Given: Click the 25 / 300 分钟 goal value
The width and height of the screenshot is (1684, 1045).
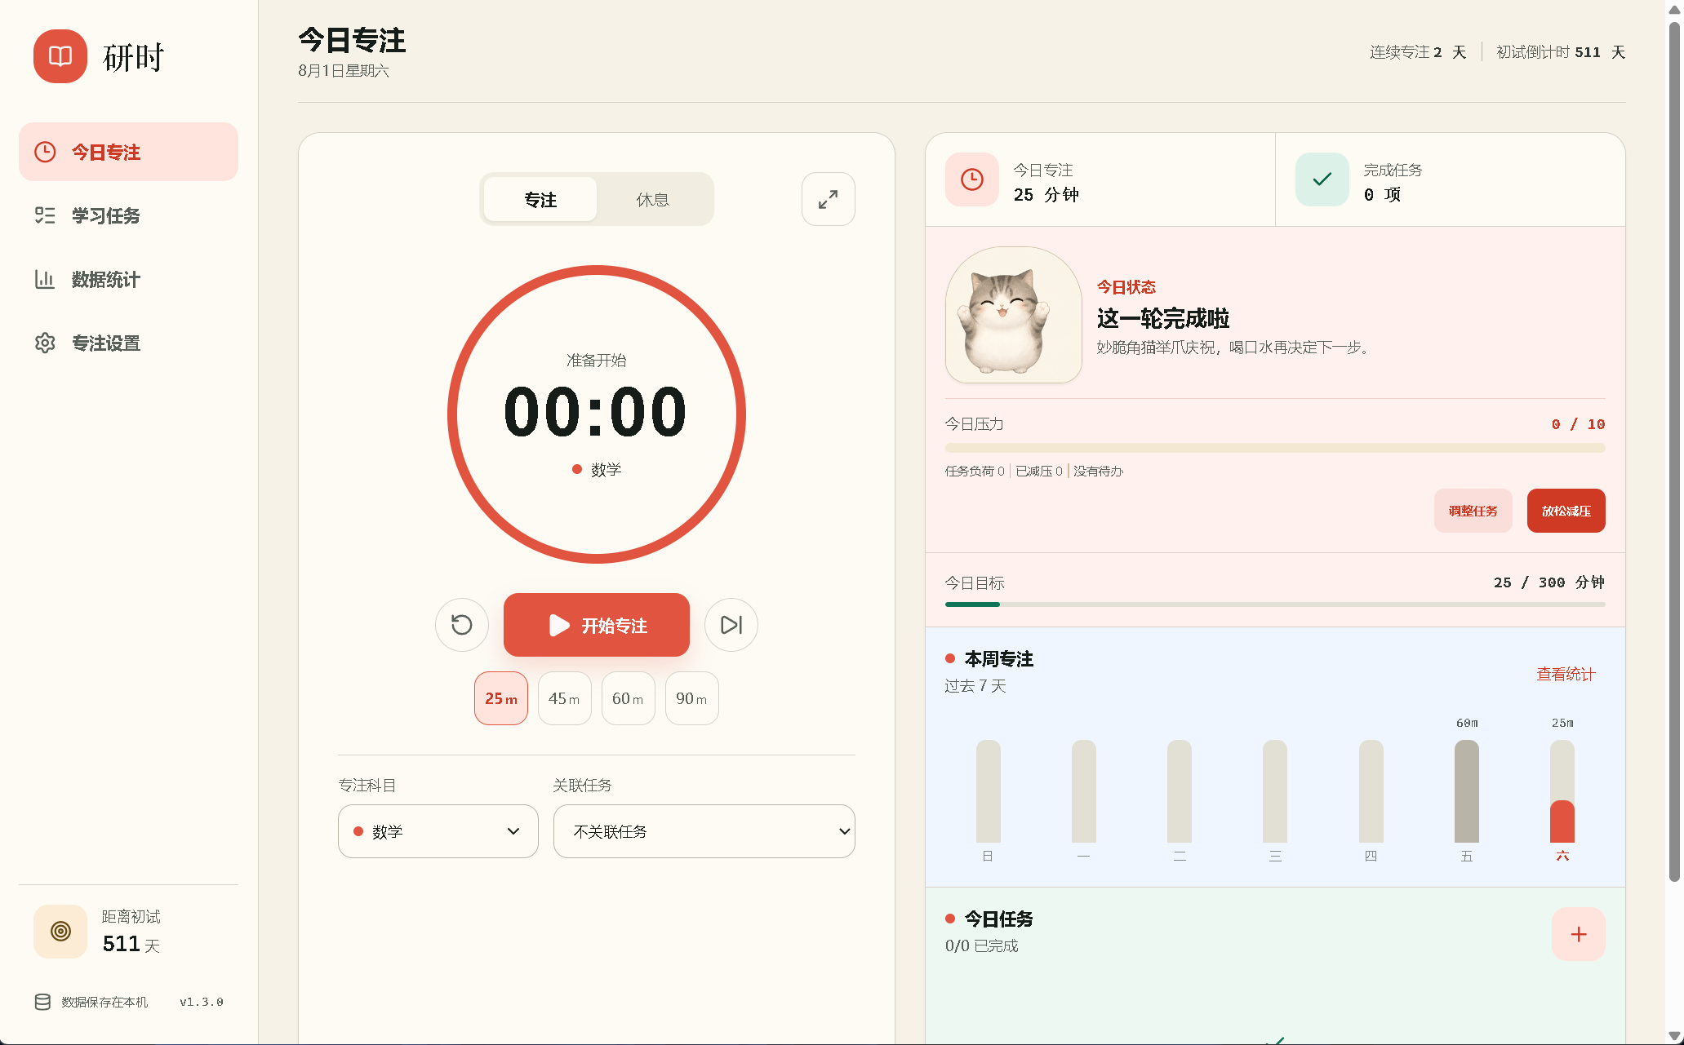Looking at the screenshot, I should (x=1549, y=582).
